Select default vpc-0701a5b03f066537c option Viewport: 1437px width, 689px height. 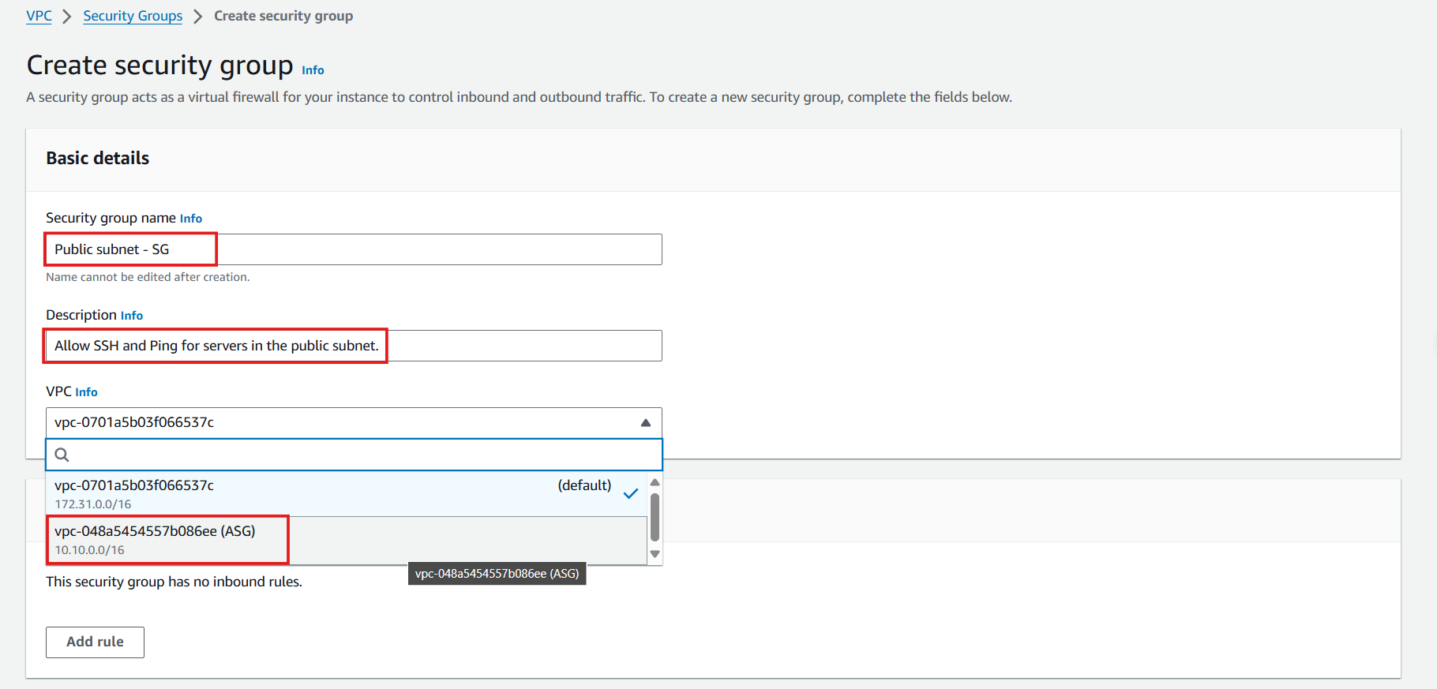pyautogui.click(x=347, y=494)
